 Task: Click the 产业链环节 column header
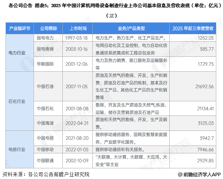tap(20, 28)
